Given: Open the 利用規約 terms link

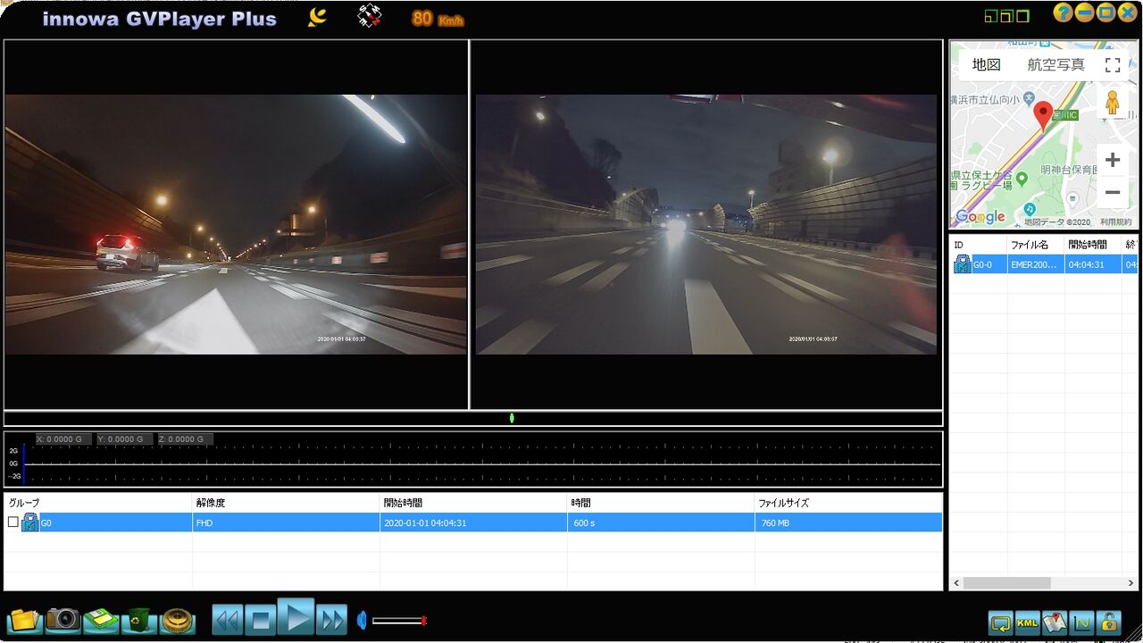Looking at the screenshot, I should 1115,221.
